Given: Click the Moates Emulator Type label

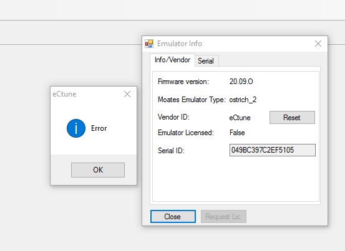Looking at the screenshot, I should [x=192, y=100].
